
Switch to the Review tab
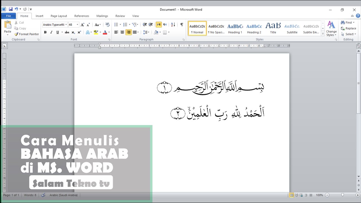(120, 16)
